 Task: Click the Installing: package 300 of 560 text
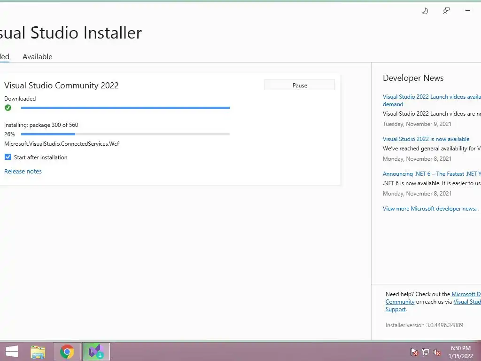click(41, 125)
